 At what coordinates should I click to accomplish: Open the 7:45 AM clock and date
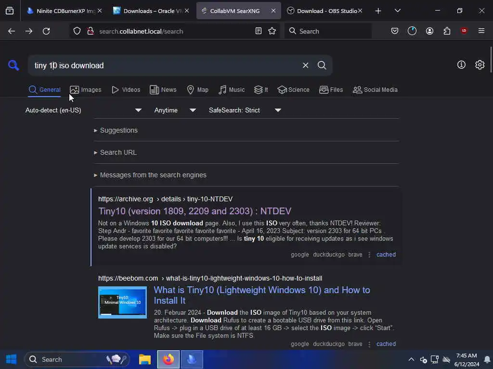(x=467, y=359)
